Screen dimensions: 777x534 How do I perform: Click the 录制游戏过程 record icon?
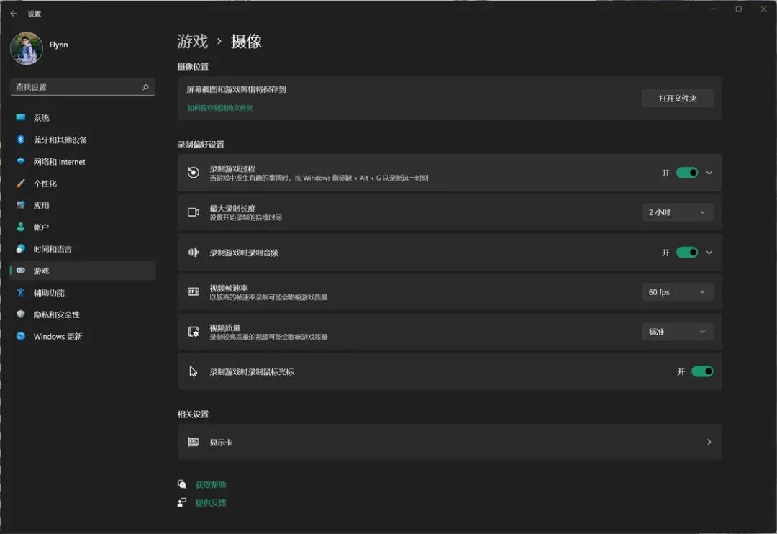click(194, 173)
